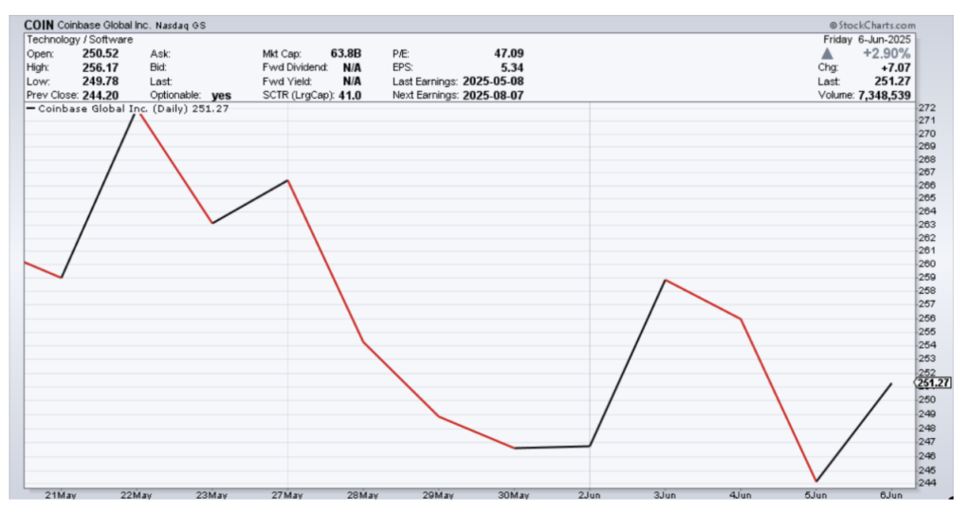Click the 266 price axis label
The width and height of the screenshot is (971, 513).
pos(927,185)
